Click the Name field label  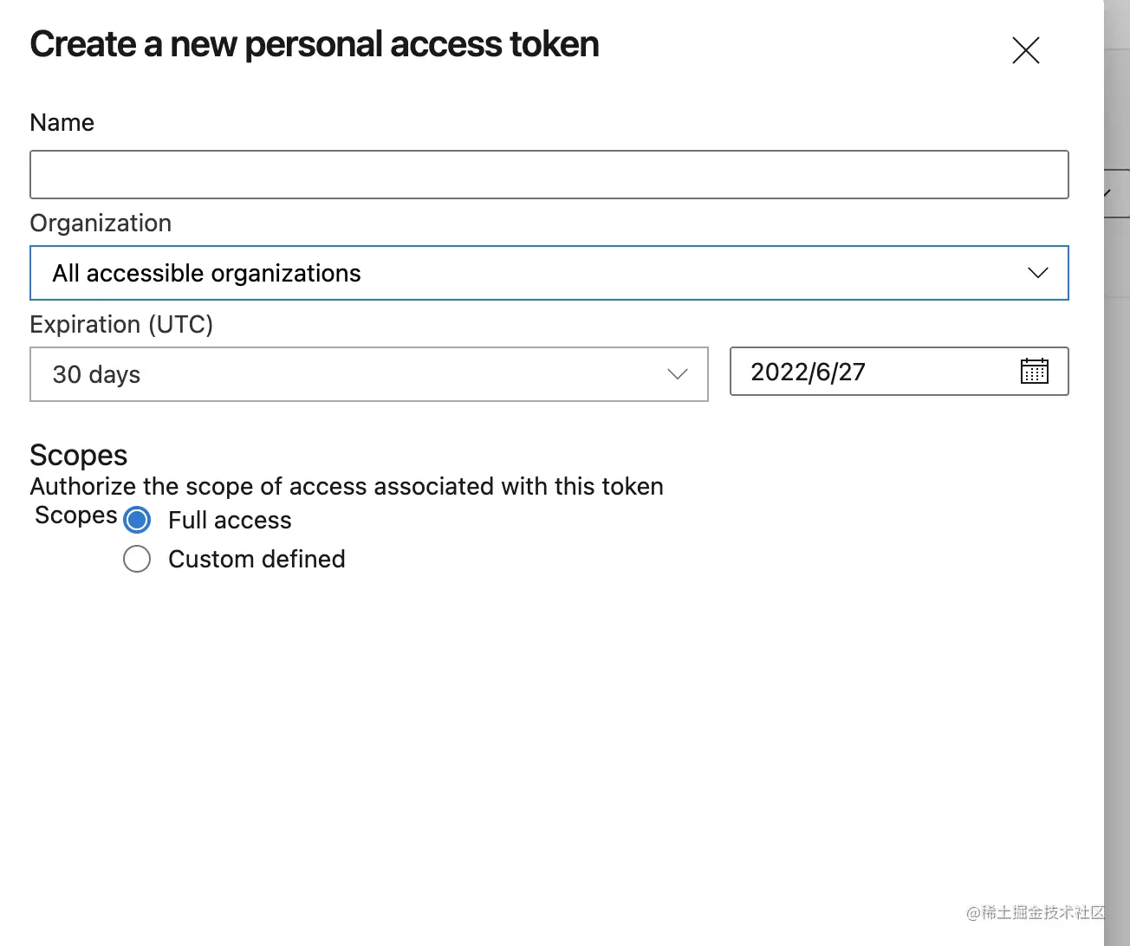click(x=62, y=122)
